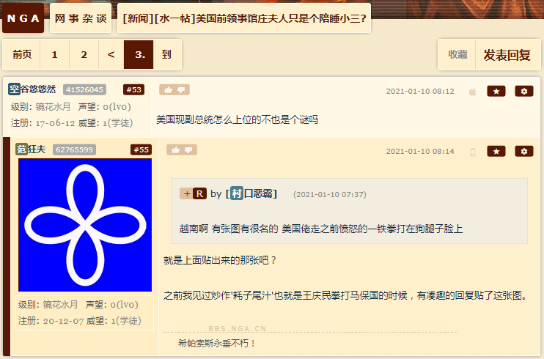Favorite post #55 with the star icon
This screenshot has width=544, height=359.
pos(496,151)
